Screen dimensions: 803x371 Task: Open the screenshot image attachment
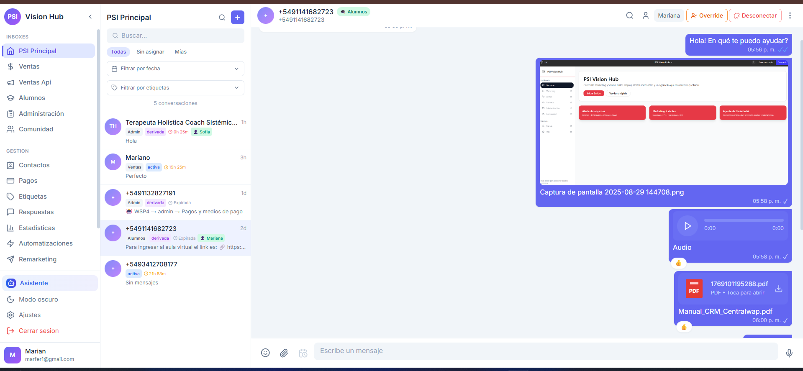[x=664, y=123]
